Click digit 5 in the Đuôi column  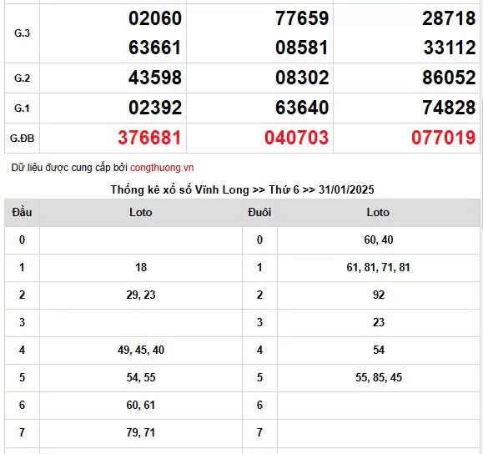pyautogui.click(x=259, y=377)
